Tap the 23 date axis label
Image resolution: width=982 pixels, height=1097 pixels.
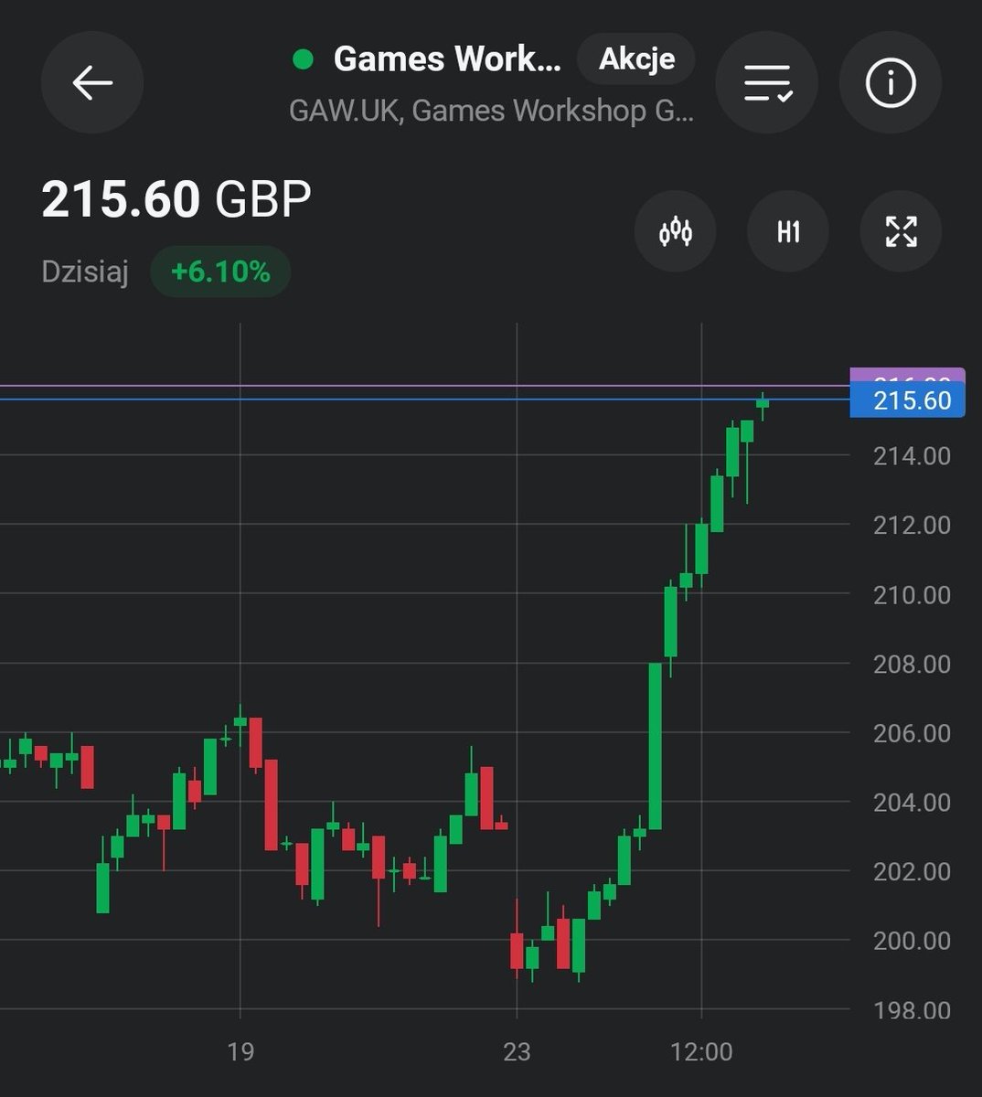coord(517,1052)
